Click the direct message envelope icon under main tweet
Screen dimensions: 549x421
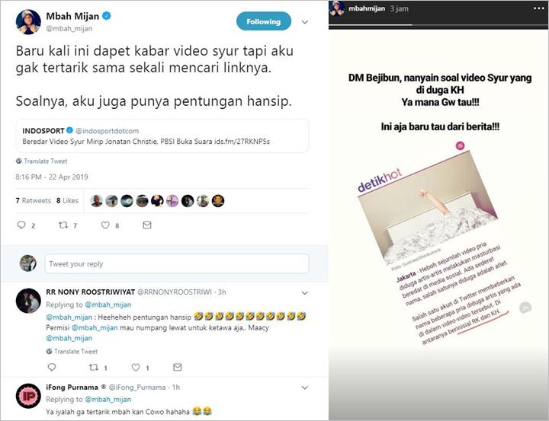coord(147,225)
